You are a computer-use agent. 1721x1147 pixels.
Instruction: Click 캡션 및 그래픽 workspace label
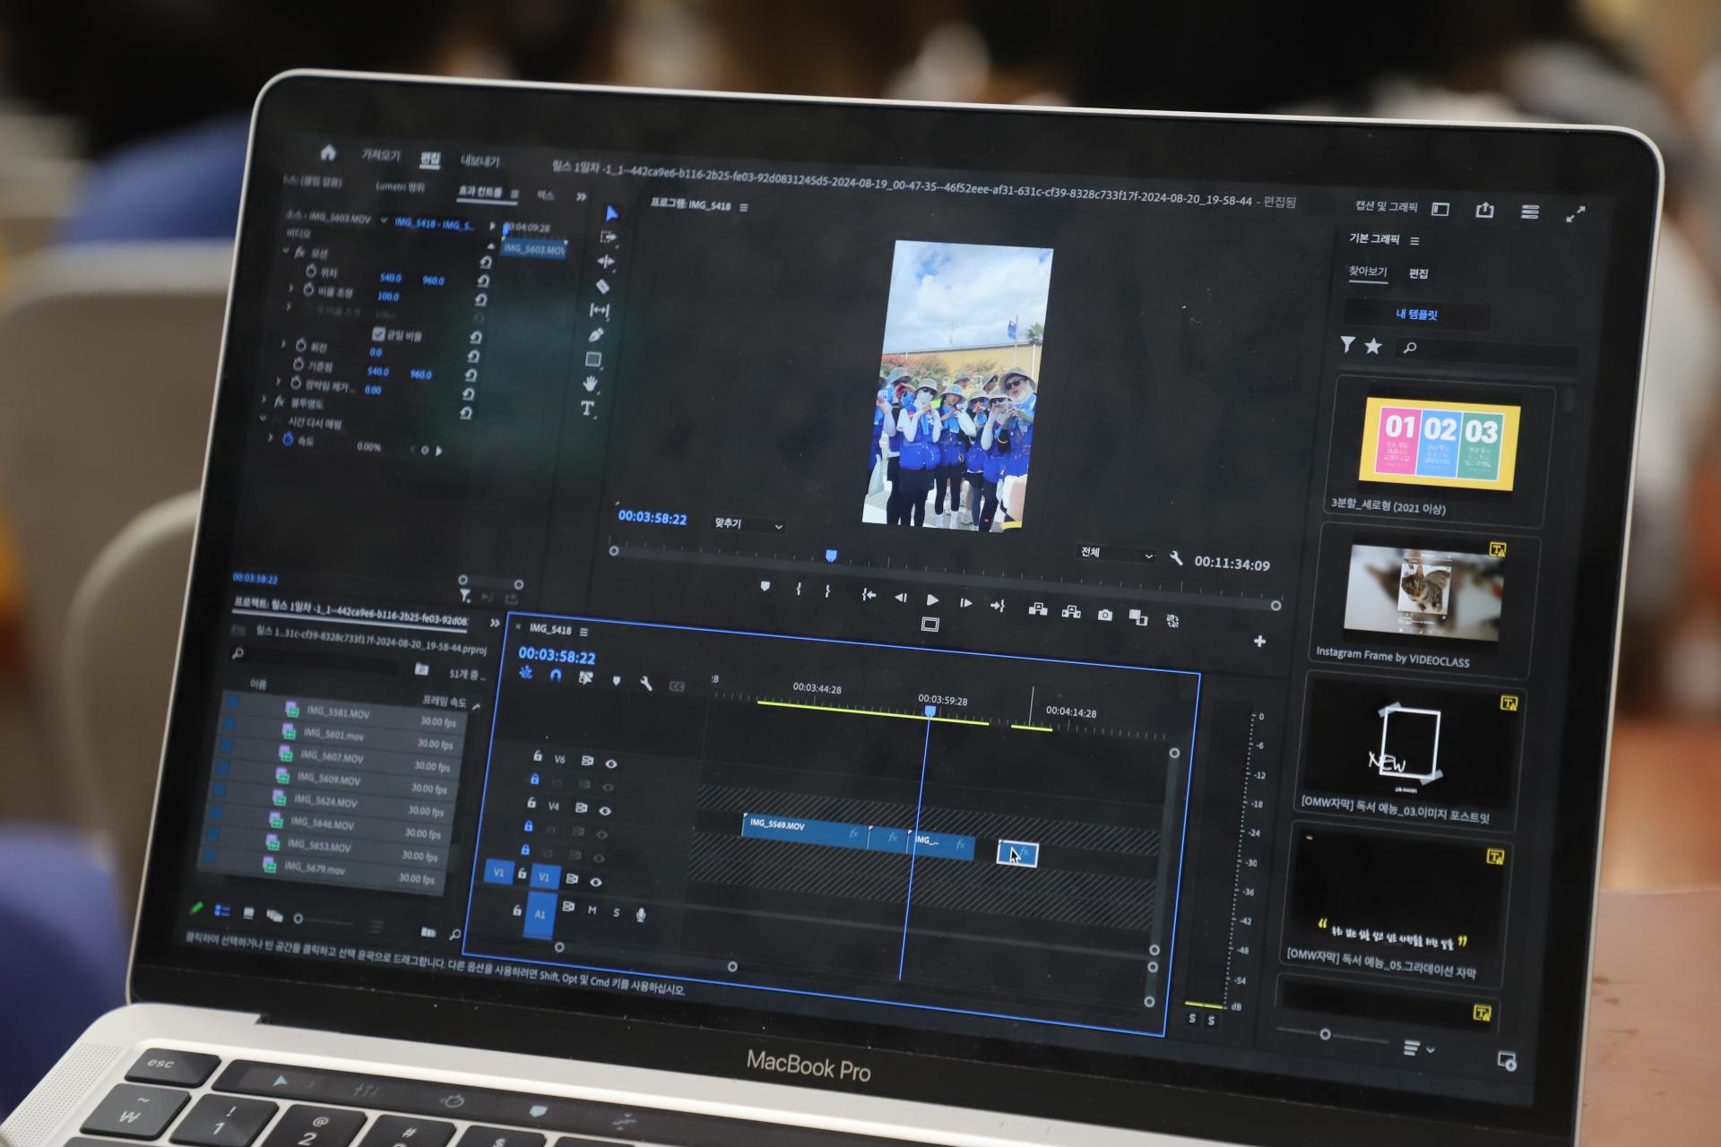tap(1387, 207)
